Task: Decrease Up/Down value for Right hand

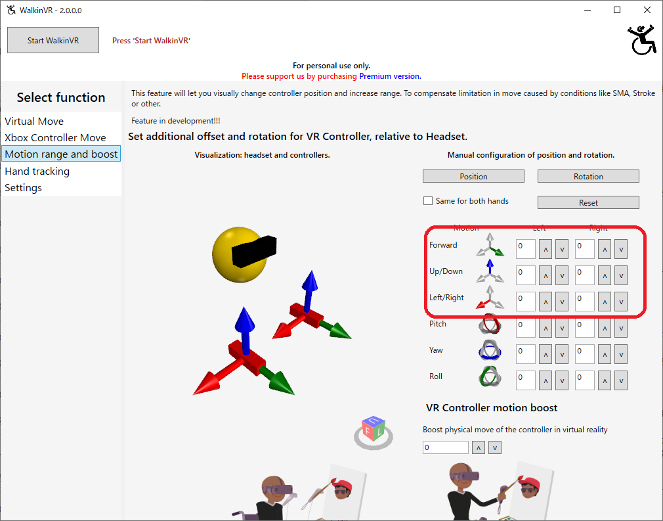Action: coord(621,275)
